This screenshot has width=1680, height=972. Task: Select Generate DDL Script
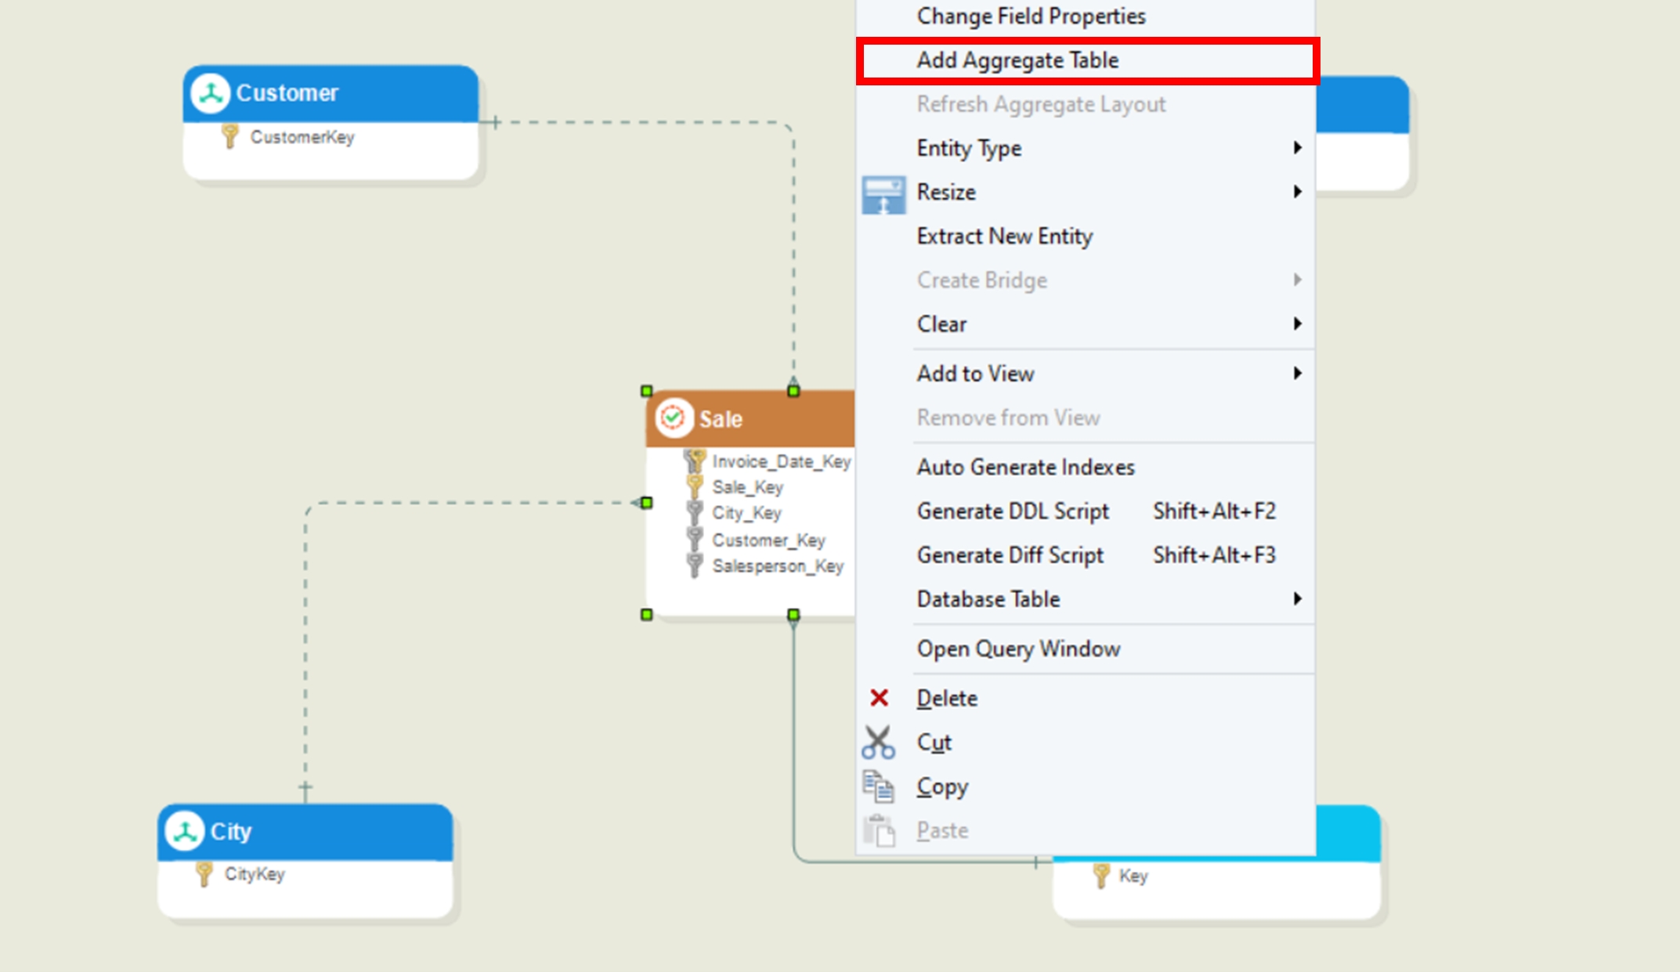(x=1013, y=511)
